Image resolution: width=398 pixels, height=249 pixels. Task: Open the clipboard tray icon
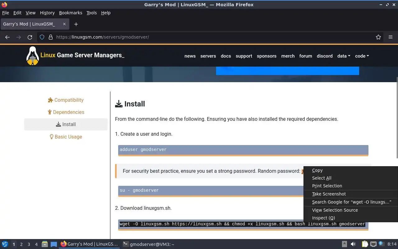[365, 244]
